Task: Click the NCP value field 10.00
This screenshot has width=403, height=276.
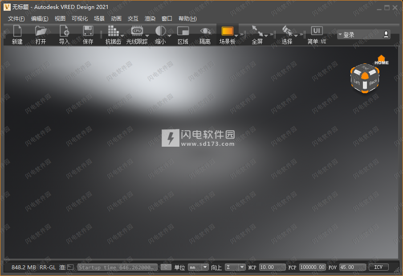Action: click(272, 267)
